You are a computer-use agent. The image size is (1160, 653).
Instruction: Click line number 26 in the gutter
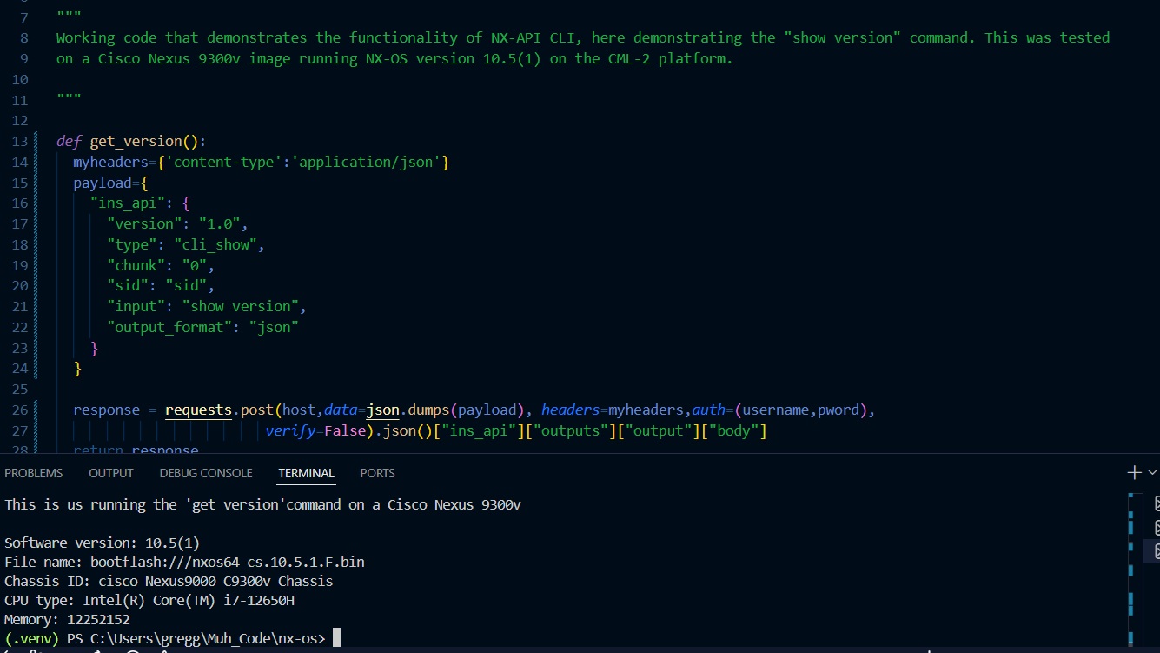[20, 410]
